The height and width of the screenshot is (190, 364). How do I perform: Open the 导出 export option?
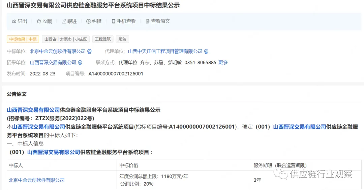coord(20,21)
